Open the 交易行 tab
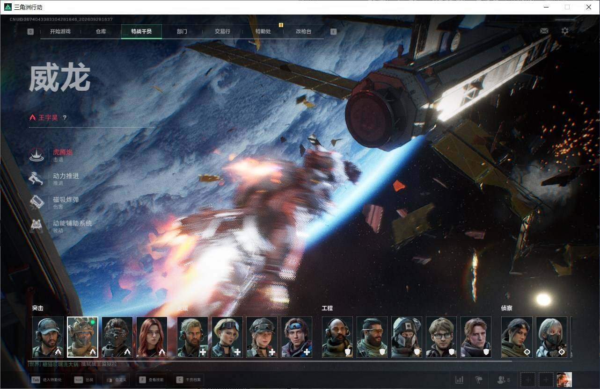 pyautogui.click(x=222, y=32)
